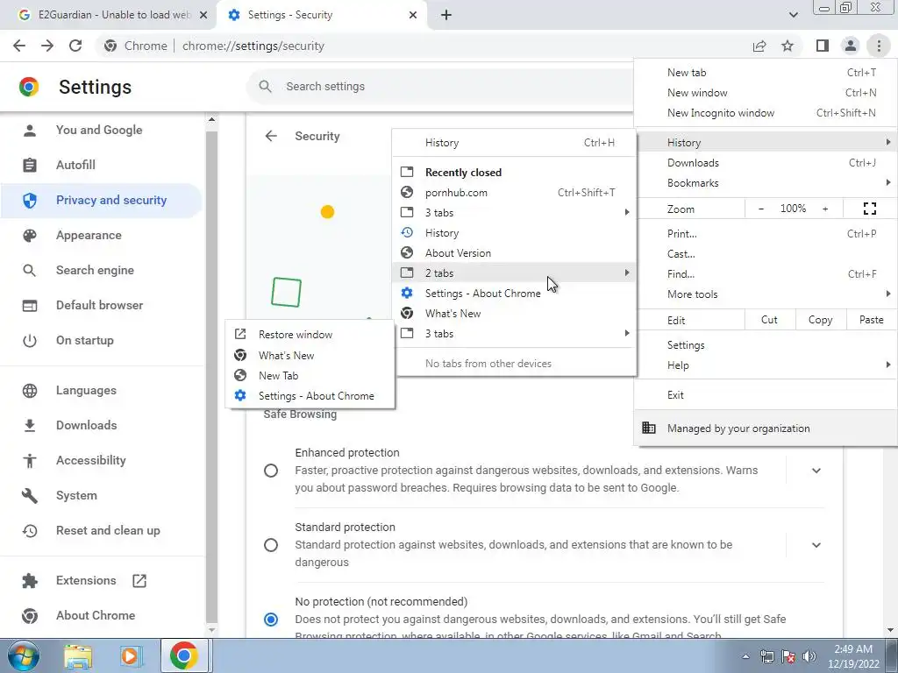898x673 pixels.
Task: Click the network tray icon
Action: (x=766, y=656)
